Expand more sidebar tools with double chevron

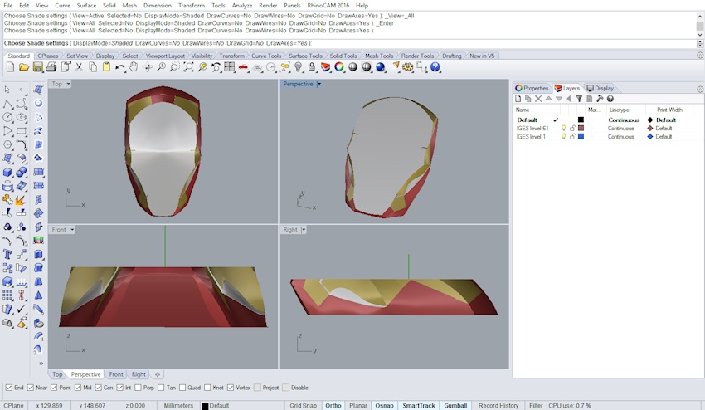(x=41, y=364)
